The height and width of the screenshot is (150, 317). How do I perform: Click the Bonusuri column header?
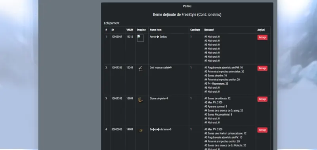click(209, 30)
